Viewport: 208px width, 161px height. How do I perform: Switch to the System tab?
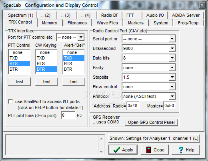[161, 23]
